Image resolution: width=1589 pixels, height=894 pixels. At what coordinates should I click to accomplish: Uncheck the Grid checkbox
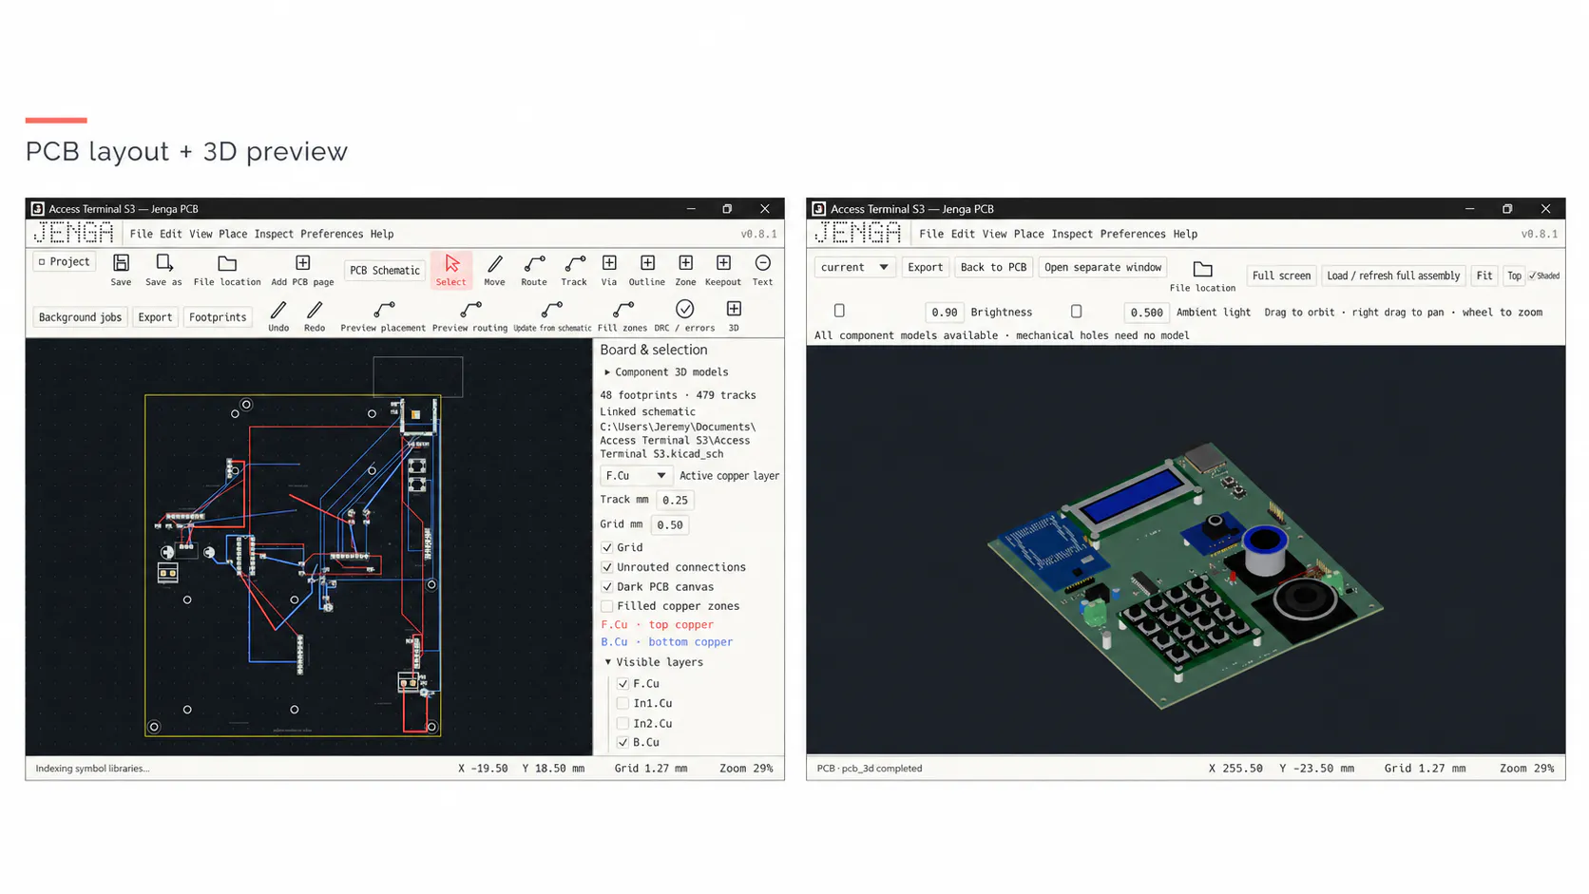click(607, 547)
